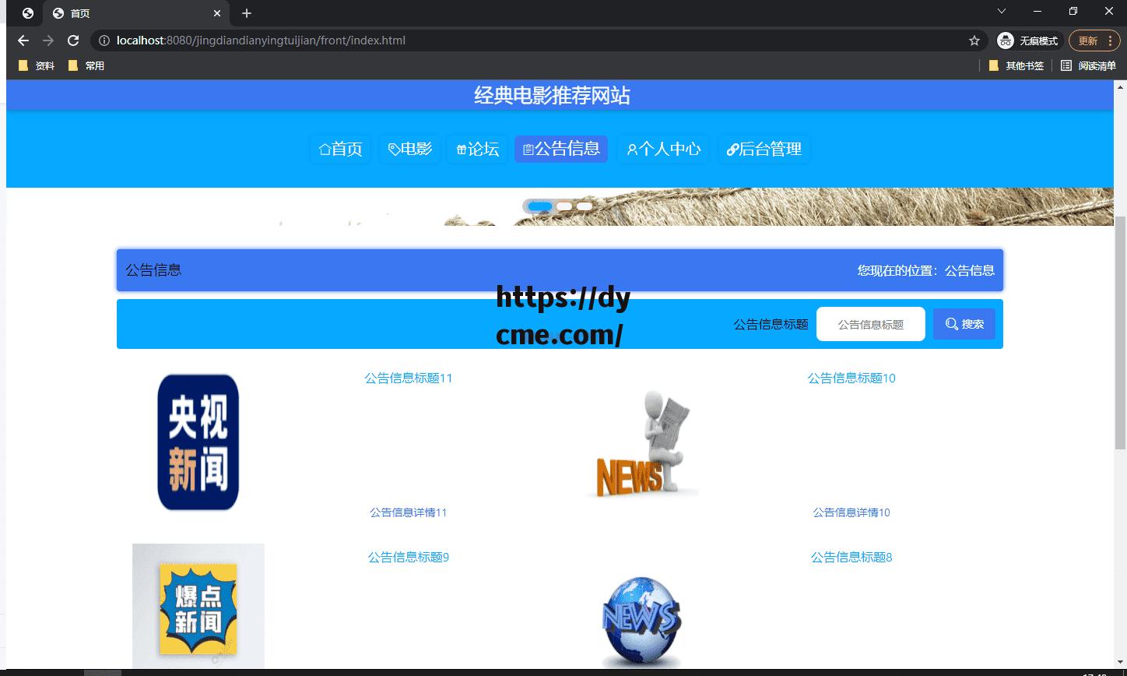Viewport: 1127px width, 676px height.
Task: Click inside the 公告信息标题 search input field
Action: click(870, 324)
